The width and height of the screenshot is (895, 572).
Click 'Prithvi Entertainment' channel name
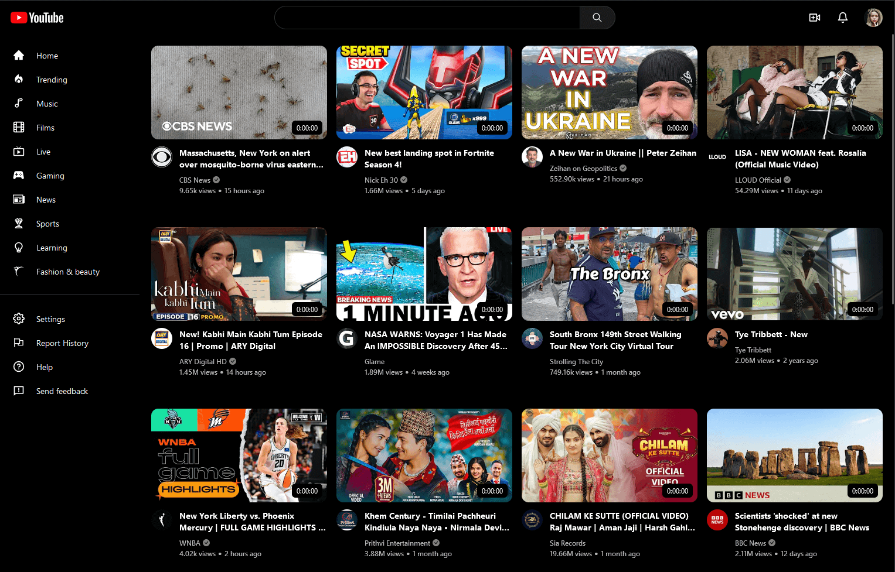click(x=397, y=543)
